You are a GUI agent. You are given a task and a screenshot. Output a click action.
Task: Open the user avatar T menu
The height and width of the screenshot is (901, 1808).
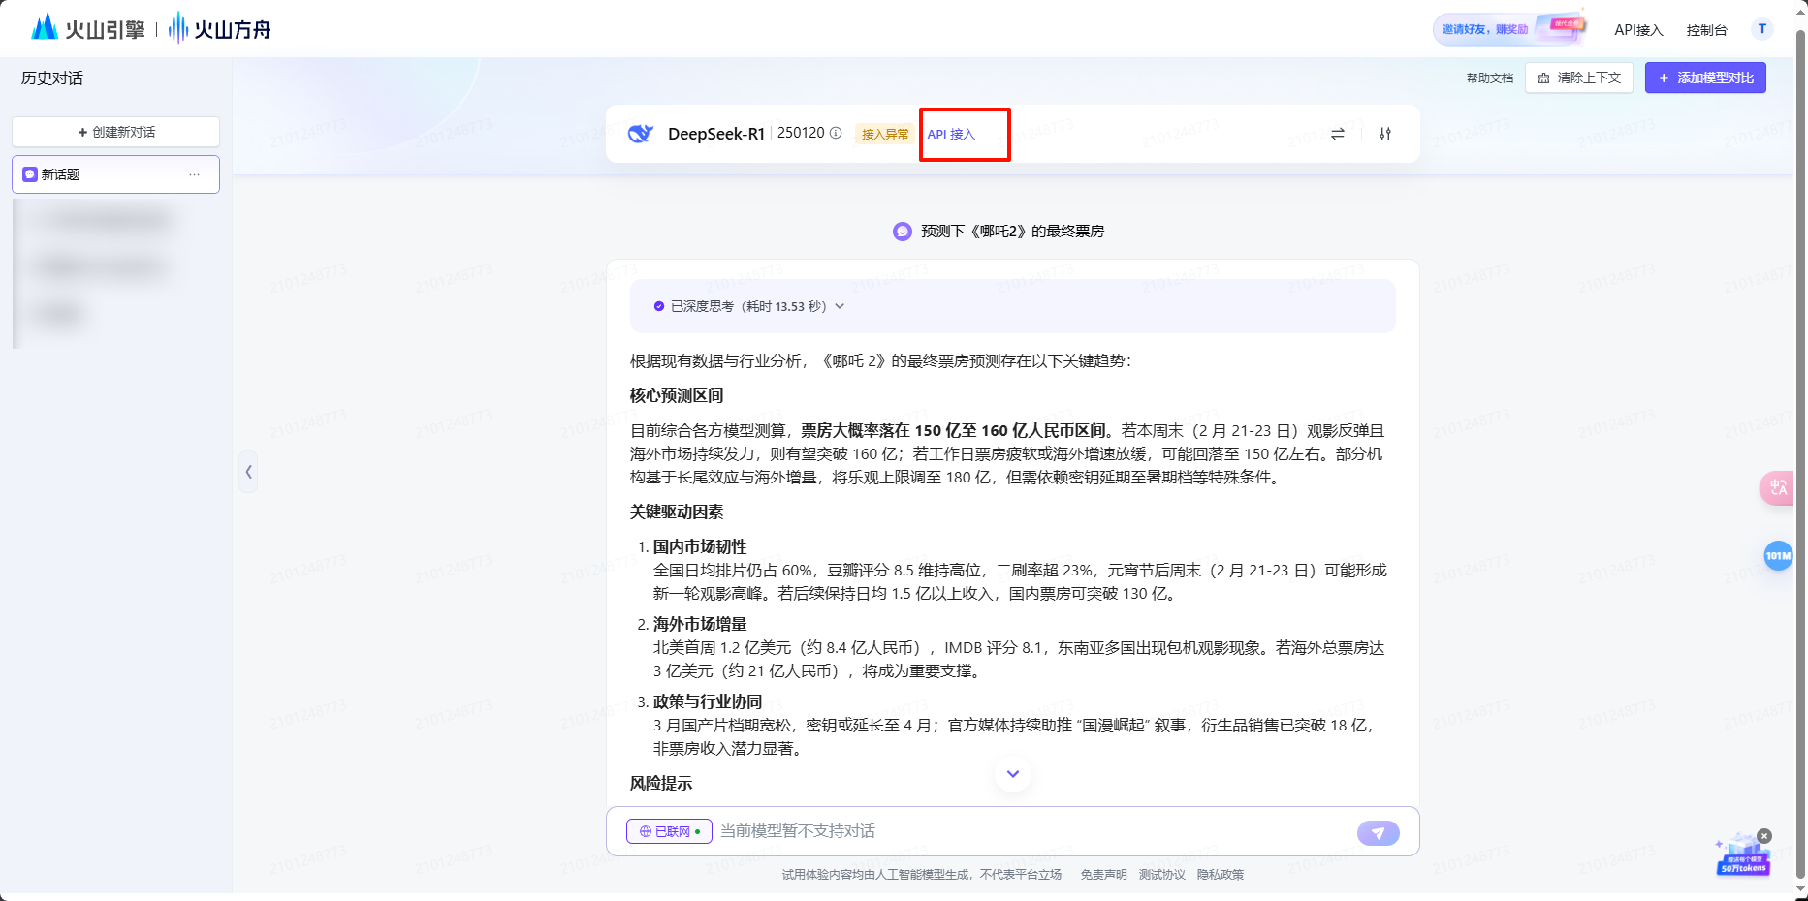tap(1762, 29)
